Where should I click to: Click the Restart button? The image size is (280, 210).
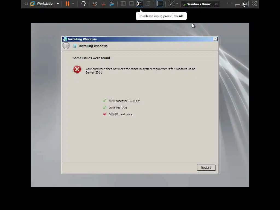(x=206, y=168)
